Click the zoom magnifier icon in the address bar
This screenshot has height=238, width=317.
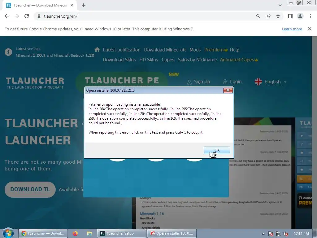(x=258, y=16)
